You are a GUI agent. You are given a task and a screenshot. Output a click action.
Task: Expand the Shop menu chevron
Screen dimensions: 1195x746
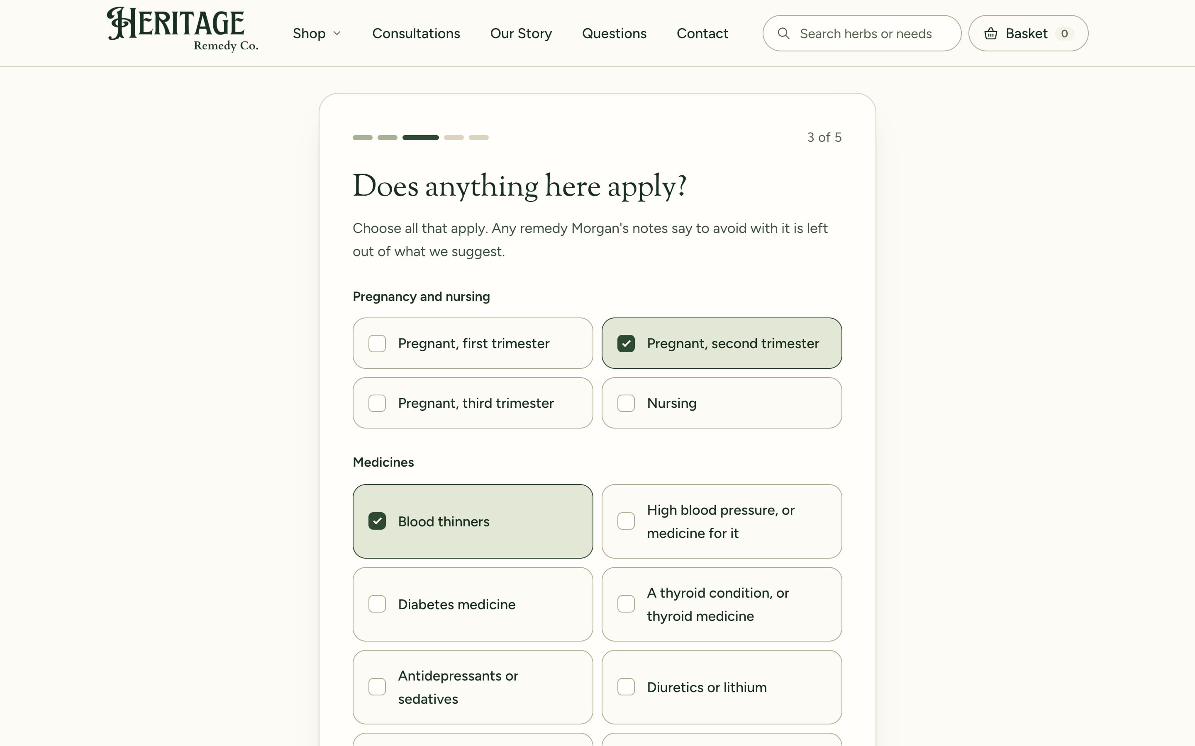337,33
